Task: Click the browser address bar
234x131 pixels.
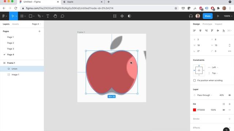Action: 99,8
